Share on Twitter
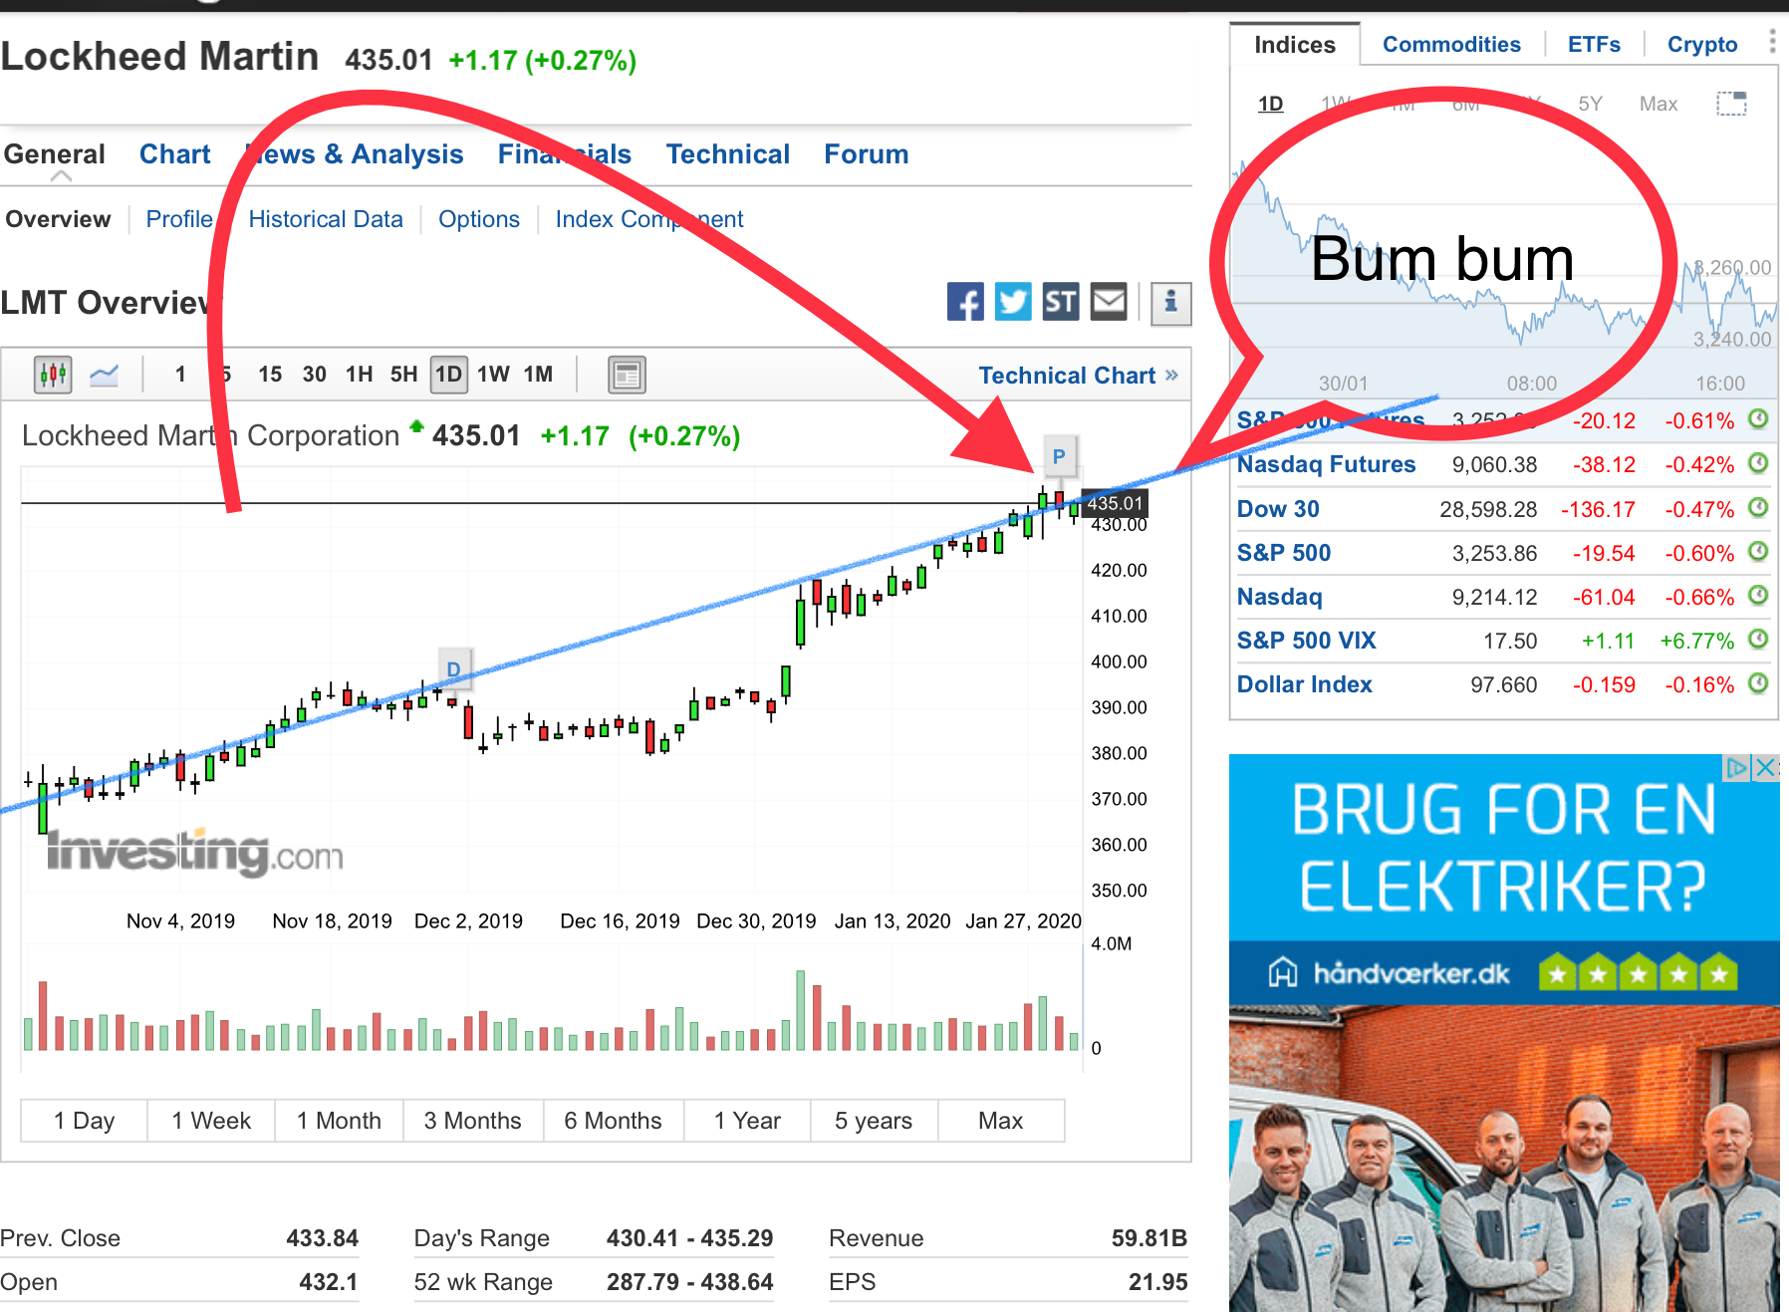 [x=1013, y=301]
